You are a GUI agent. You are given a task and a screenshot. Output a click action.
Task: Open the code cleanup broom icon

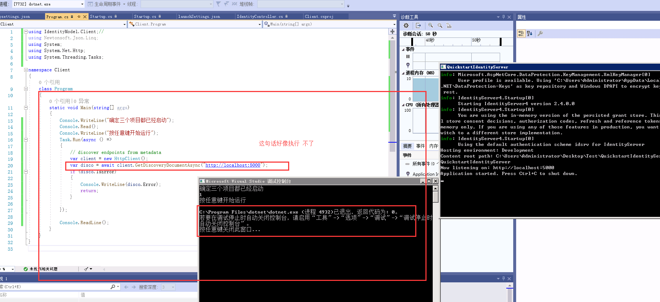pos(86,269)
